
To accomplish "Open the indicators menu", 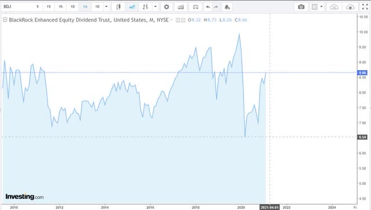I will click(181, 7).
